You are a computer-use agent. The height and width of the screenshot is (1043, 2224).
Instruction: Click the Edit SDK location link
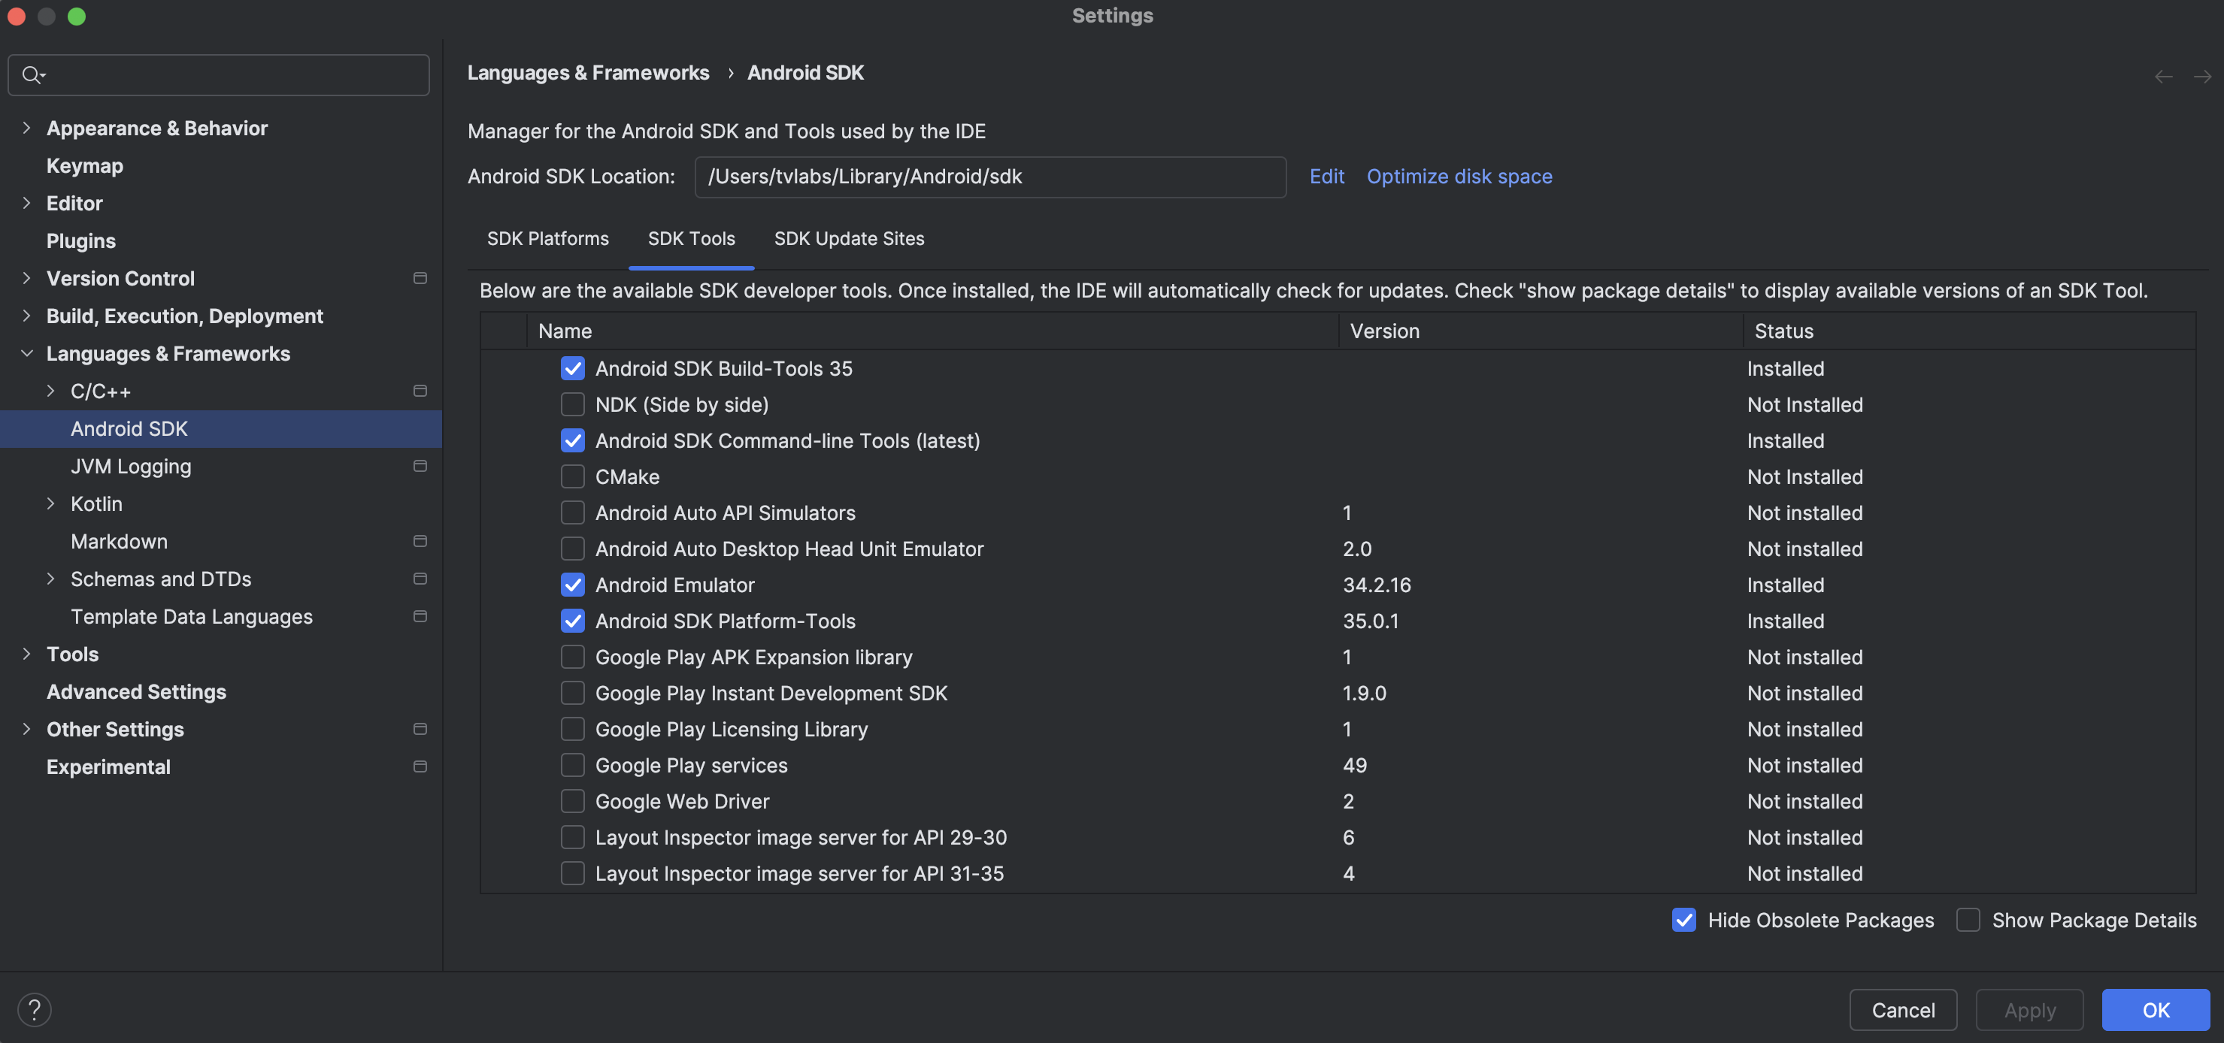click(1325, 176)
